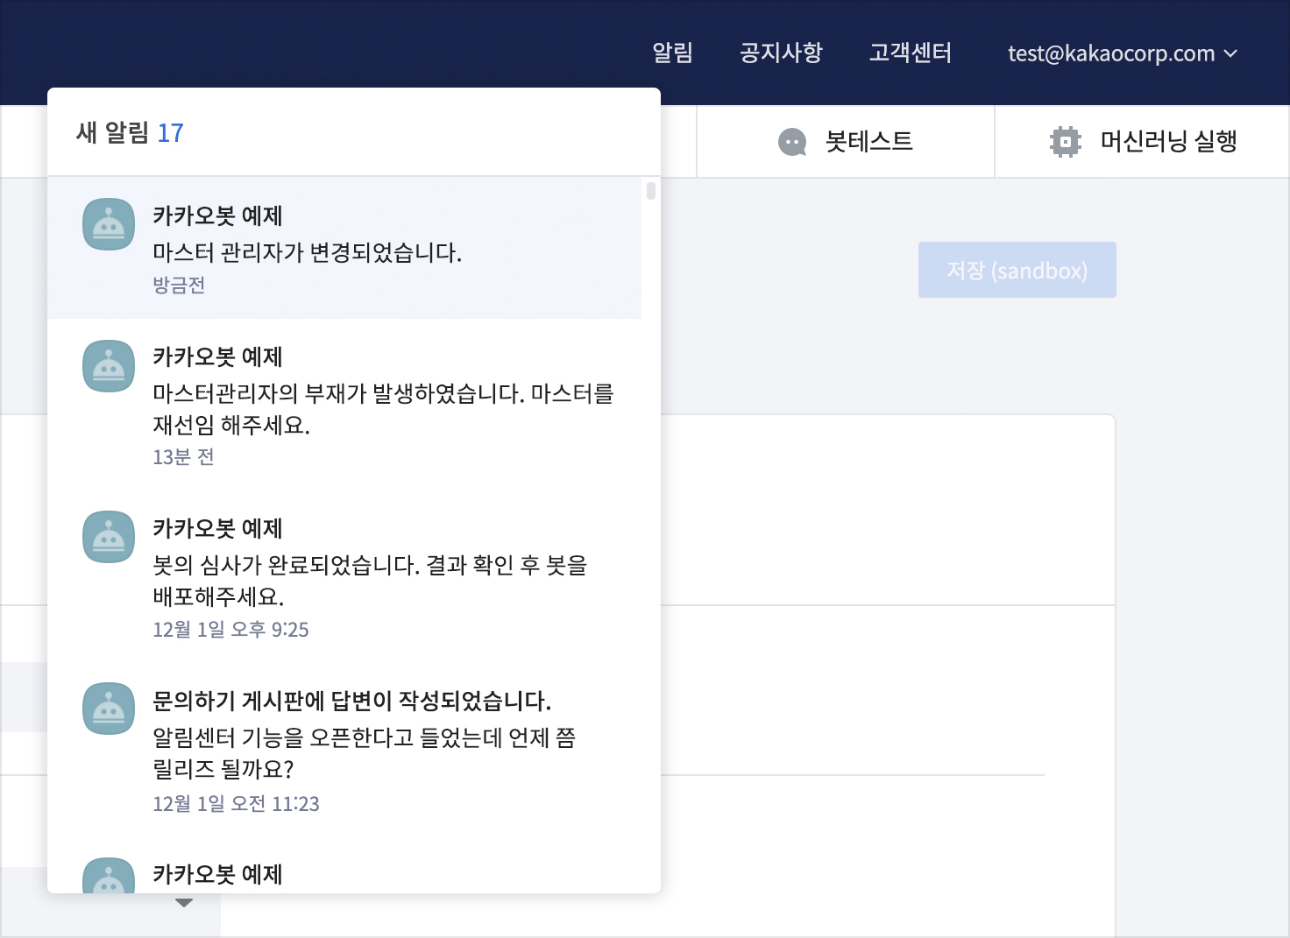This screenshot has width=1290, height=938.
Task: Run 머신러닝 실행 from the toolbar
Action: pyautogui.click(x=1168, y=142)
